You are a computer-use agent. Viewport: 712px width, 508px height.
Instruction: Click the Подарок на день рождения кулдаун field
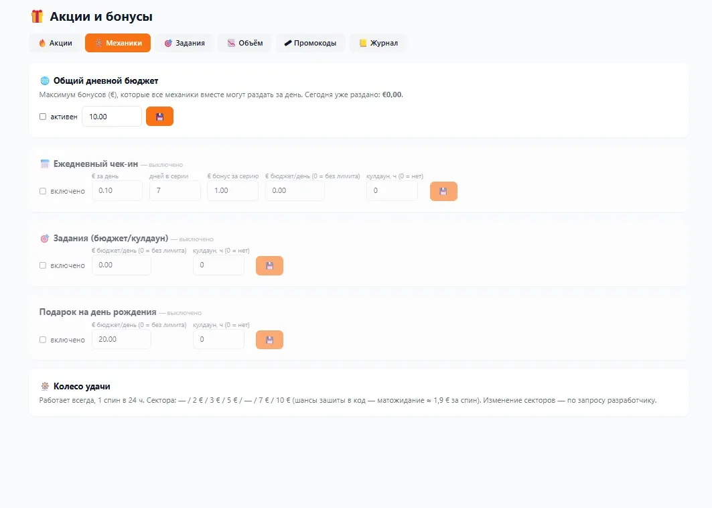[219, 339]
